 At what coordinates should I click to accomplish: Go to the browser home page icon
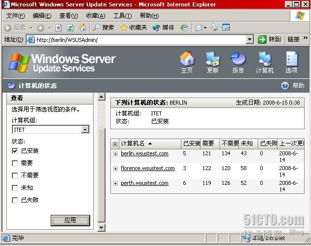[x=82, y=28]
